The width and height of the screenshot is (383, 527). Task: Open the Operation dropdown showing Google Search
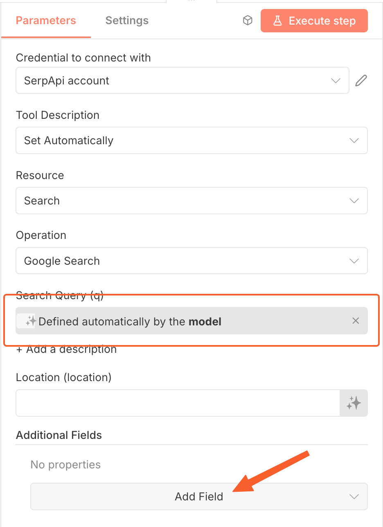(x=191, y=261)
